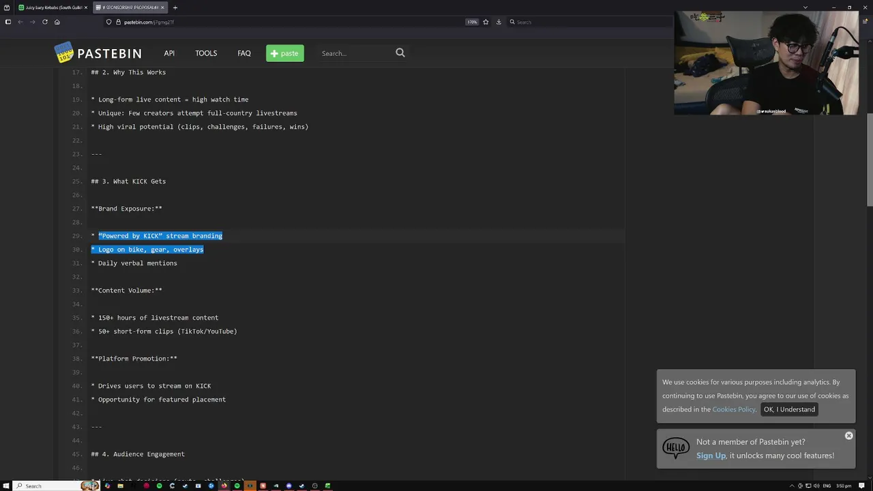Open the Firefox icon in the taskbar
The height and width of the screenshot is (491, 873).
pyautogui.click(x=224, y=486)
